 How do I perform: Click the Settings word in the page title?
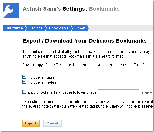tap(75, 9)
